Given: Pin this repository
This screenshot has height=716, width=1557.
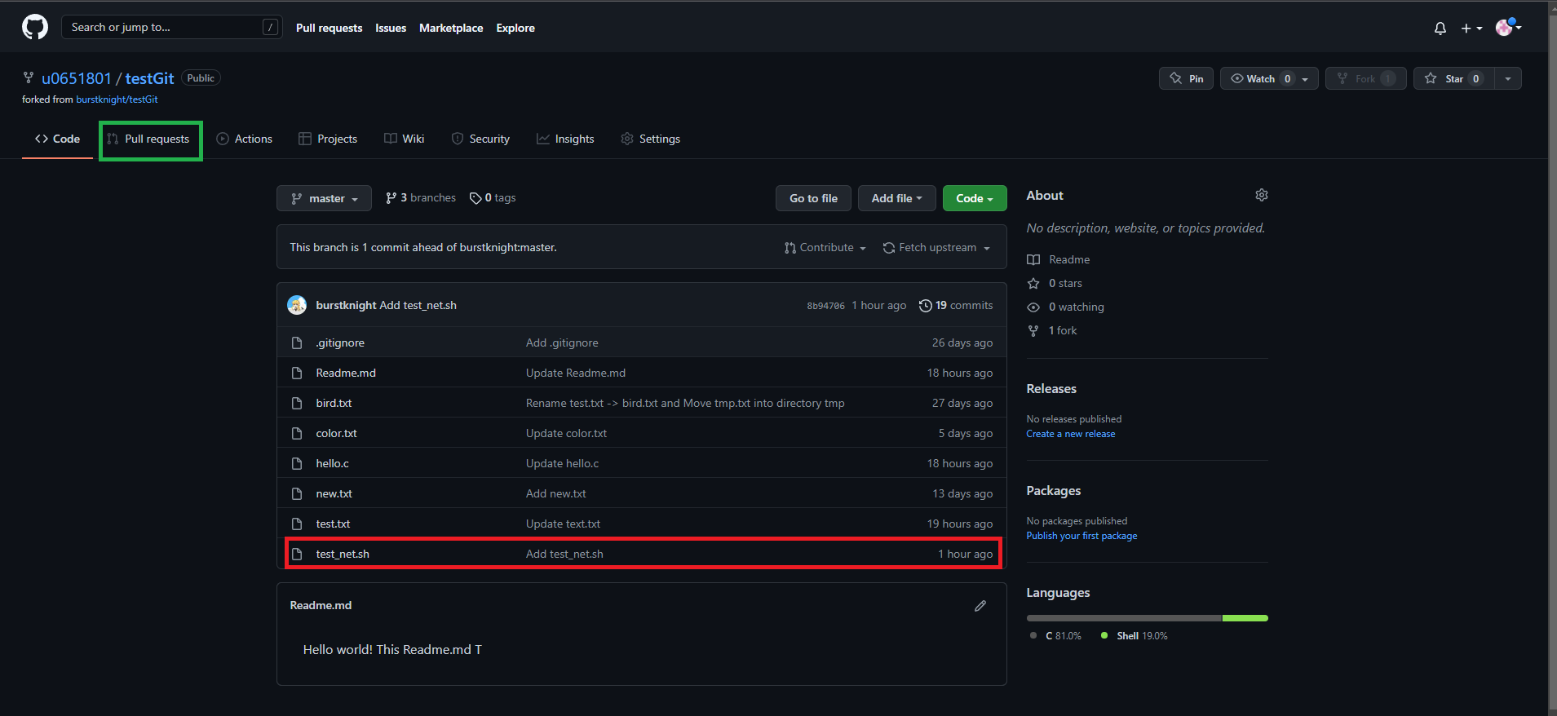Looking at the screenshot, I should (1186, 78).
